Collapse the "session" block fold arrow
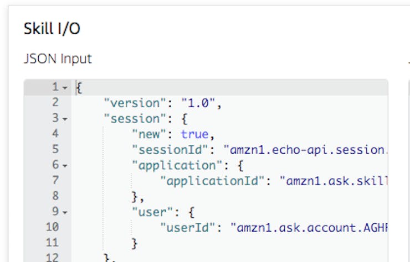The width and height of the screenshot is (410, 262). [x=65, y=119]
